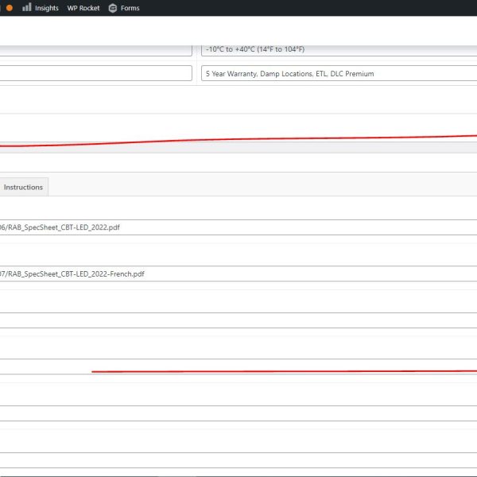Click third empty field below French PDF field

click(238, 413)
